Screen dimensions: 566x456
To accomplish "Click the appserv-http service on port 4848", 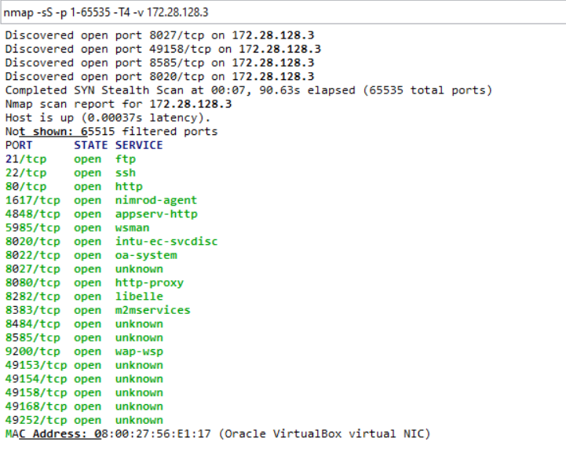I will (156, 214).
